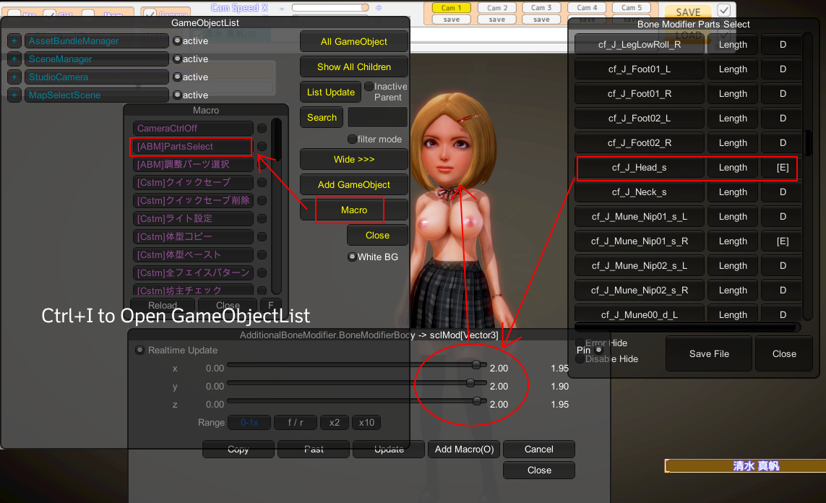Select the SceneManager game object

coord(96,59)
